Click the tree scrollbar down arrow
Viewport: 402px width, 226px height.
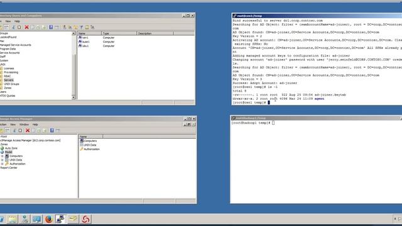73,97
